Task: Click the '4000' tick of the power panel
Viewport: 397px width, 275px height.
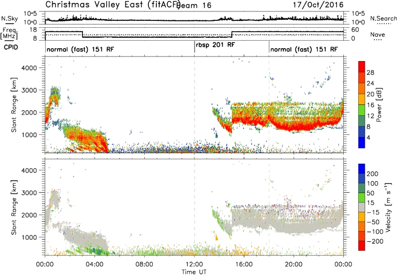Action: 29,68
